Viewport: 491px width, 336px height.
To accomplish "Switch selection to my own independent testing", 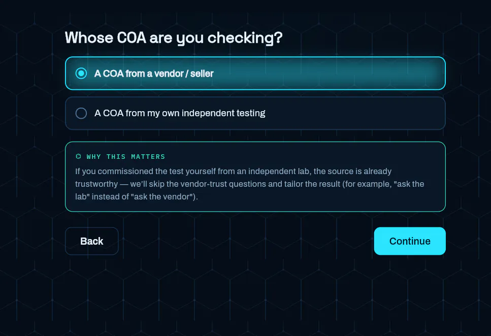I will pos(255,113).
